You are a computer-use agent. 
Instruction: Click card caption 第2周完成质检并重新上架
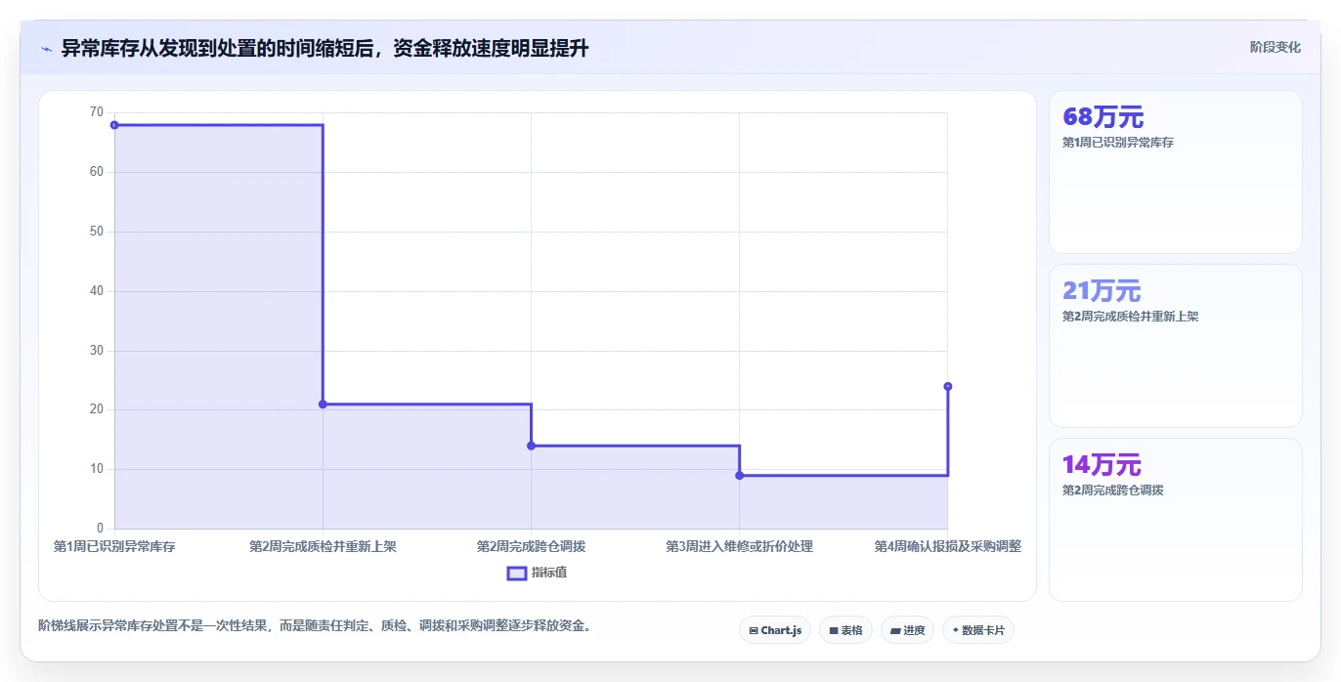point(1130,317)
